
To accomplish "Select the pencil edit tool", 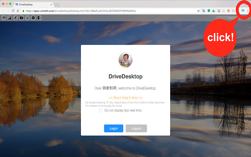I will click(x=16, y=18).
